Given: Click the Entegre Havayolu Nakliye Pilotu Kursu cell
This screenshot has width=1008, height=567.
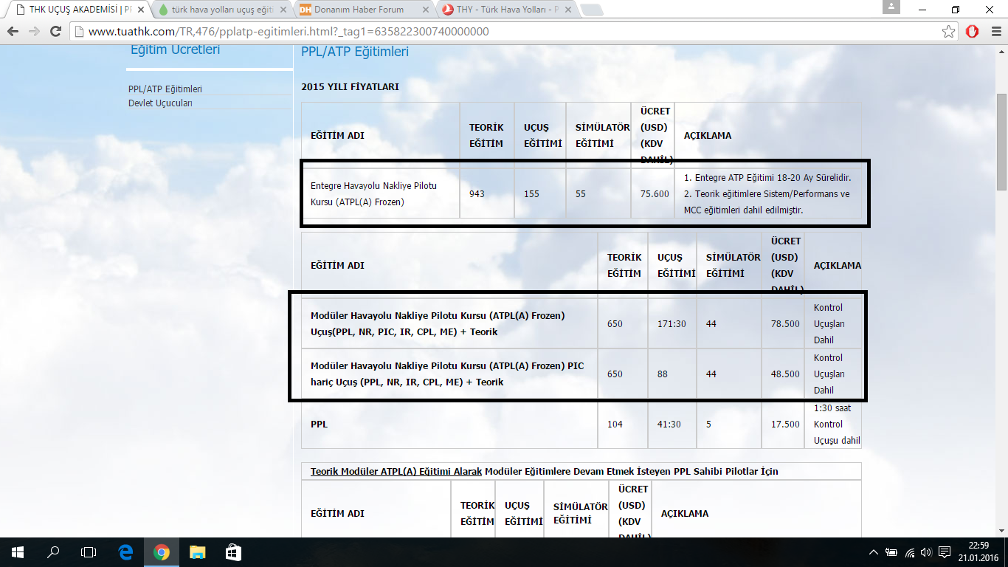Looking at the screenshot, I should point(381,193).
